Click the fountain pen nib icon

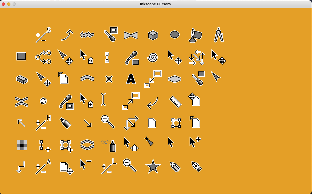pyautogui.click(x=196, y=166)
